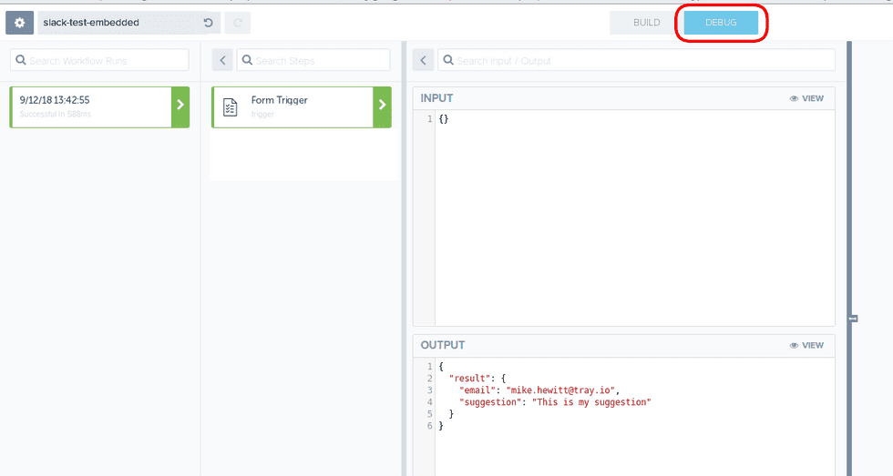
Task: Switch to the DEBUG tab
Action: (721, 23)
